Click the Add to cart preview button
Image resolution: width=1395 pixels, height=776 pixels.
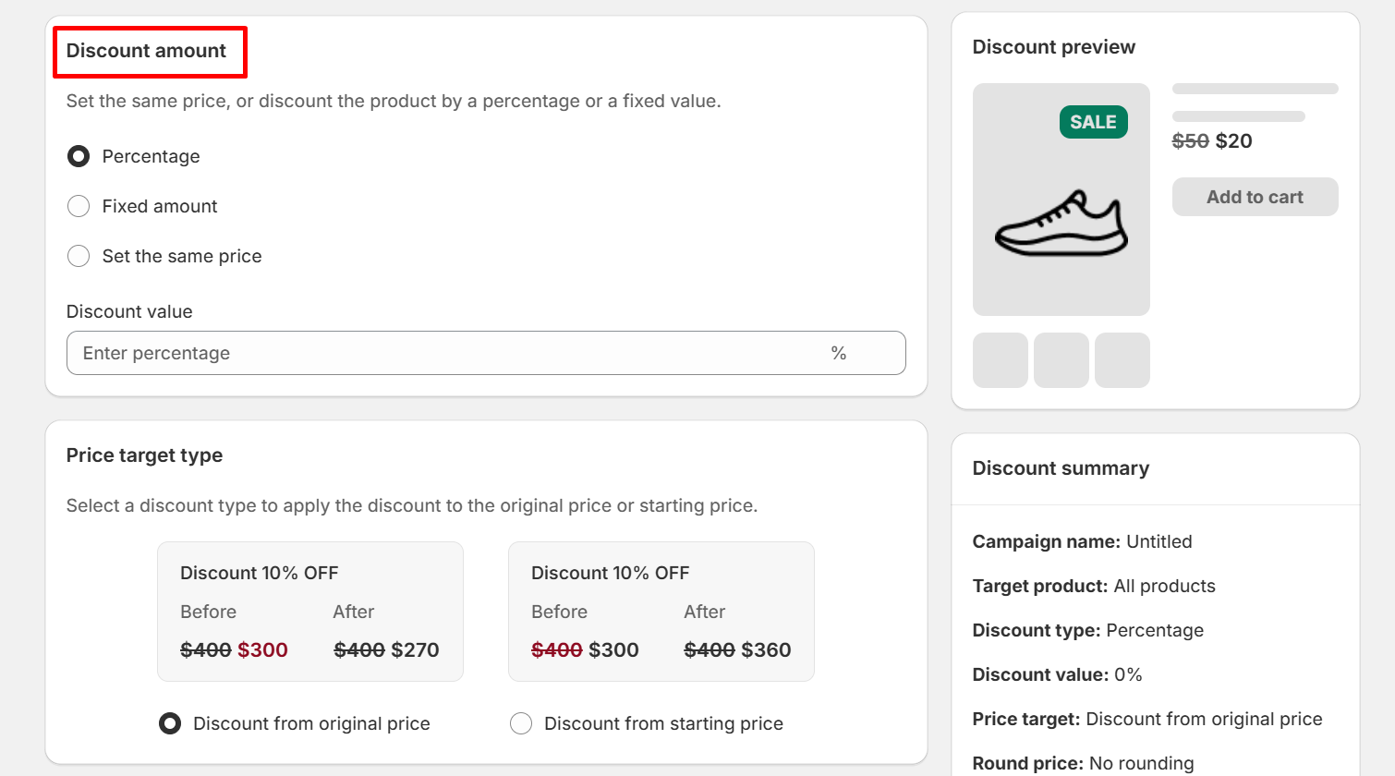1255,197
